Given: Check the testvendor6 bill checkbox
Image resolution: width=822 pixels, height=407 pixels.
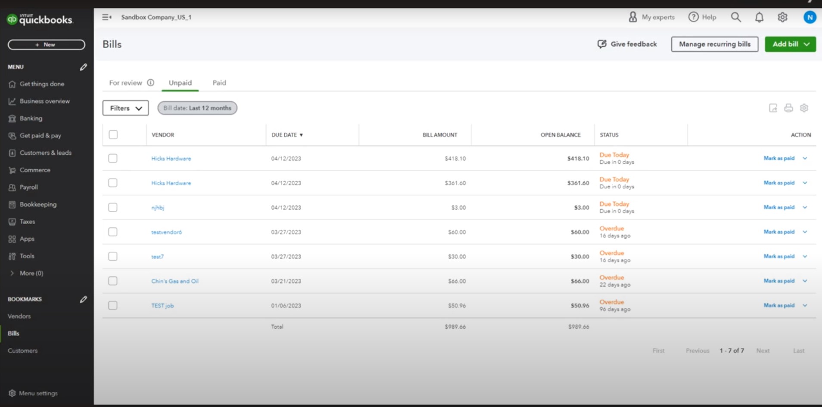Looking at the screenshot, I should 113,232.
